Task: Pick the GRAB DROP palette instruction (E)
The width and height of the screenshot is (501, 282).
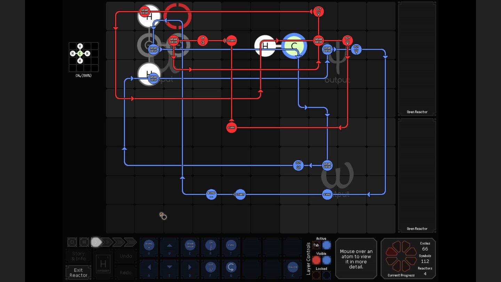Action: 190,247
